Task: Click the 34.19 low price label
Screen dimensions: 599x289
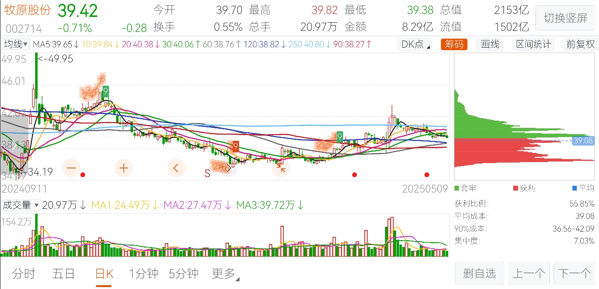Action: [40, 171]
